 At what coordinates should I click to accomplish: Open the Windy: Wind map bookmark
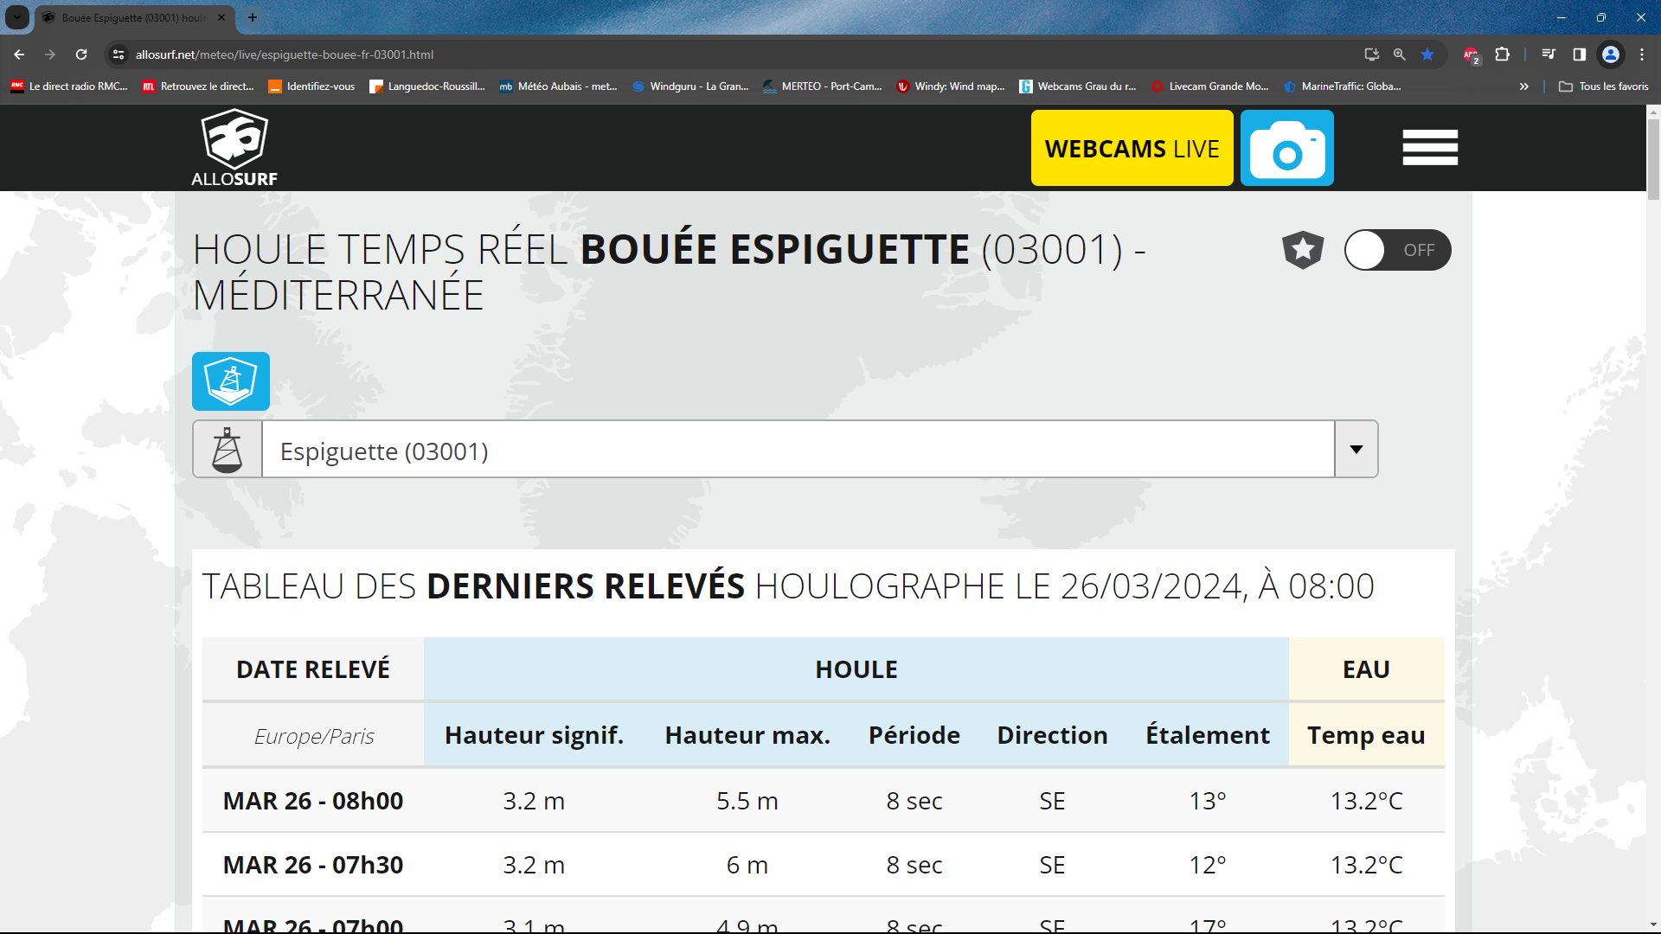point(952,86)
